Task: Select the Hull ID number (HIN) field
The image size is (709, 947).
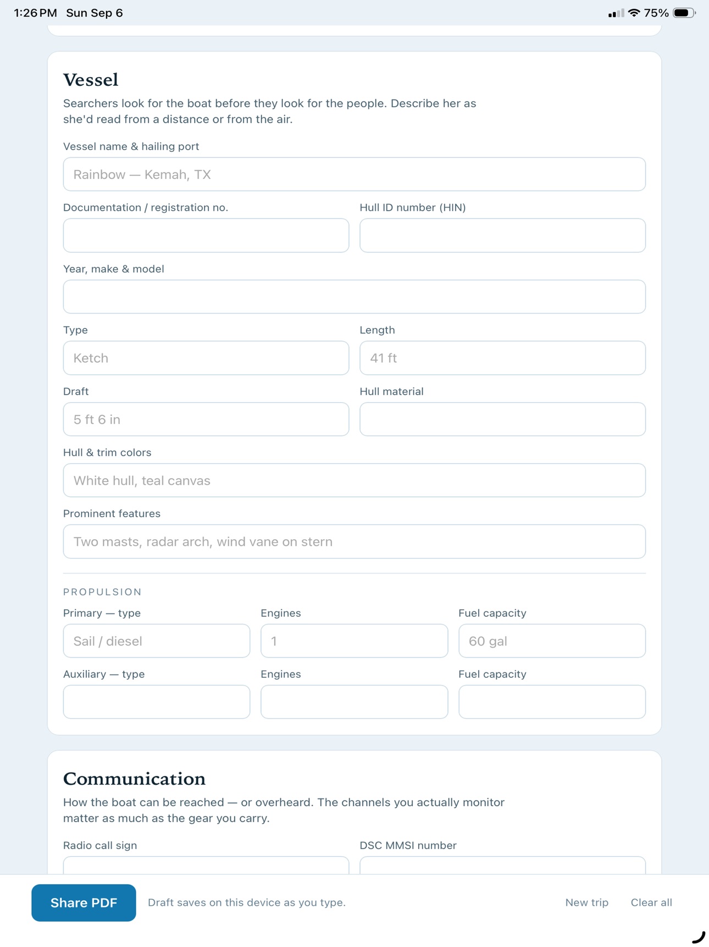Action: coord(502,236)
